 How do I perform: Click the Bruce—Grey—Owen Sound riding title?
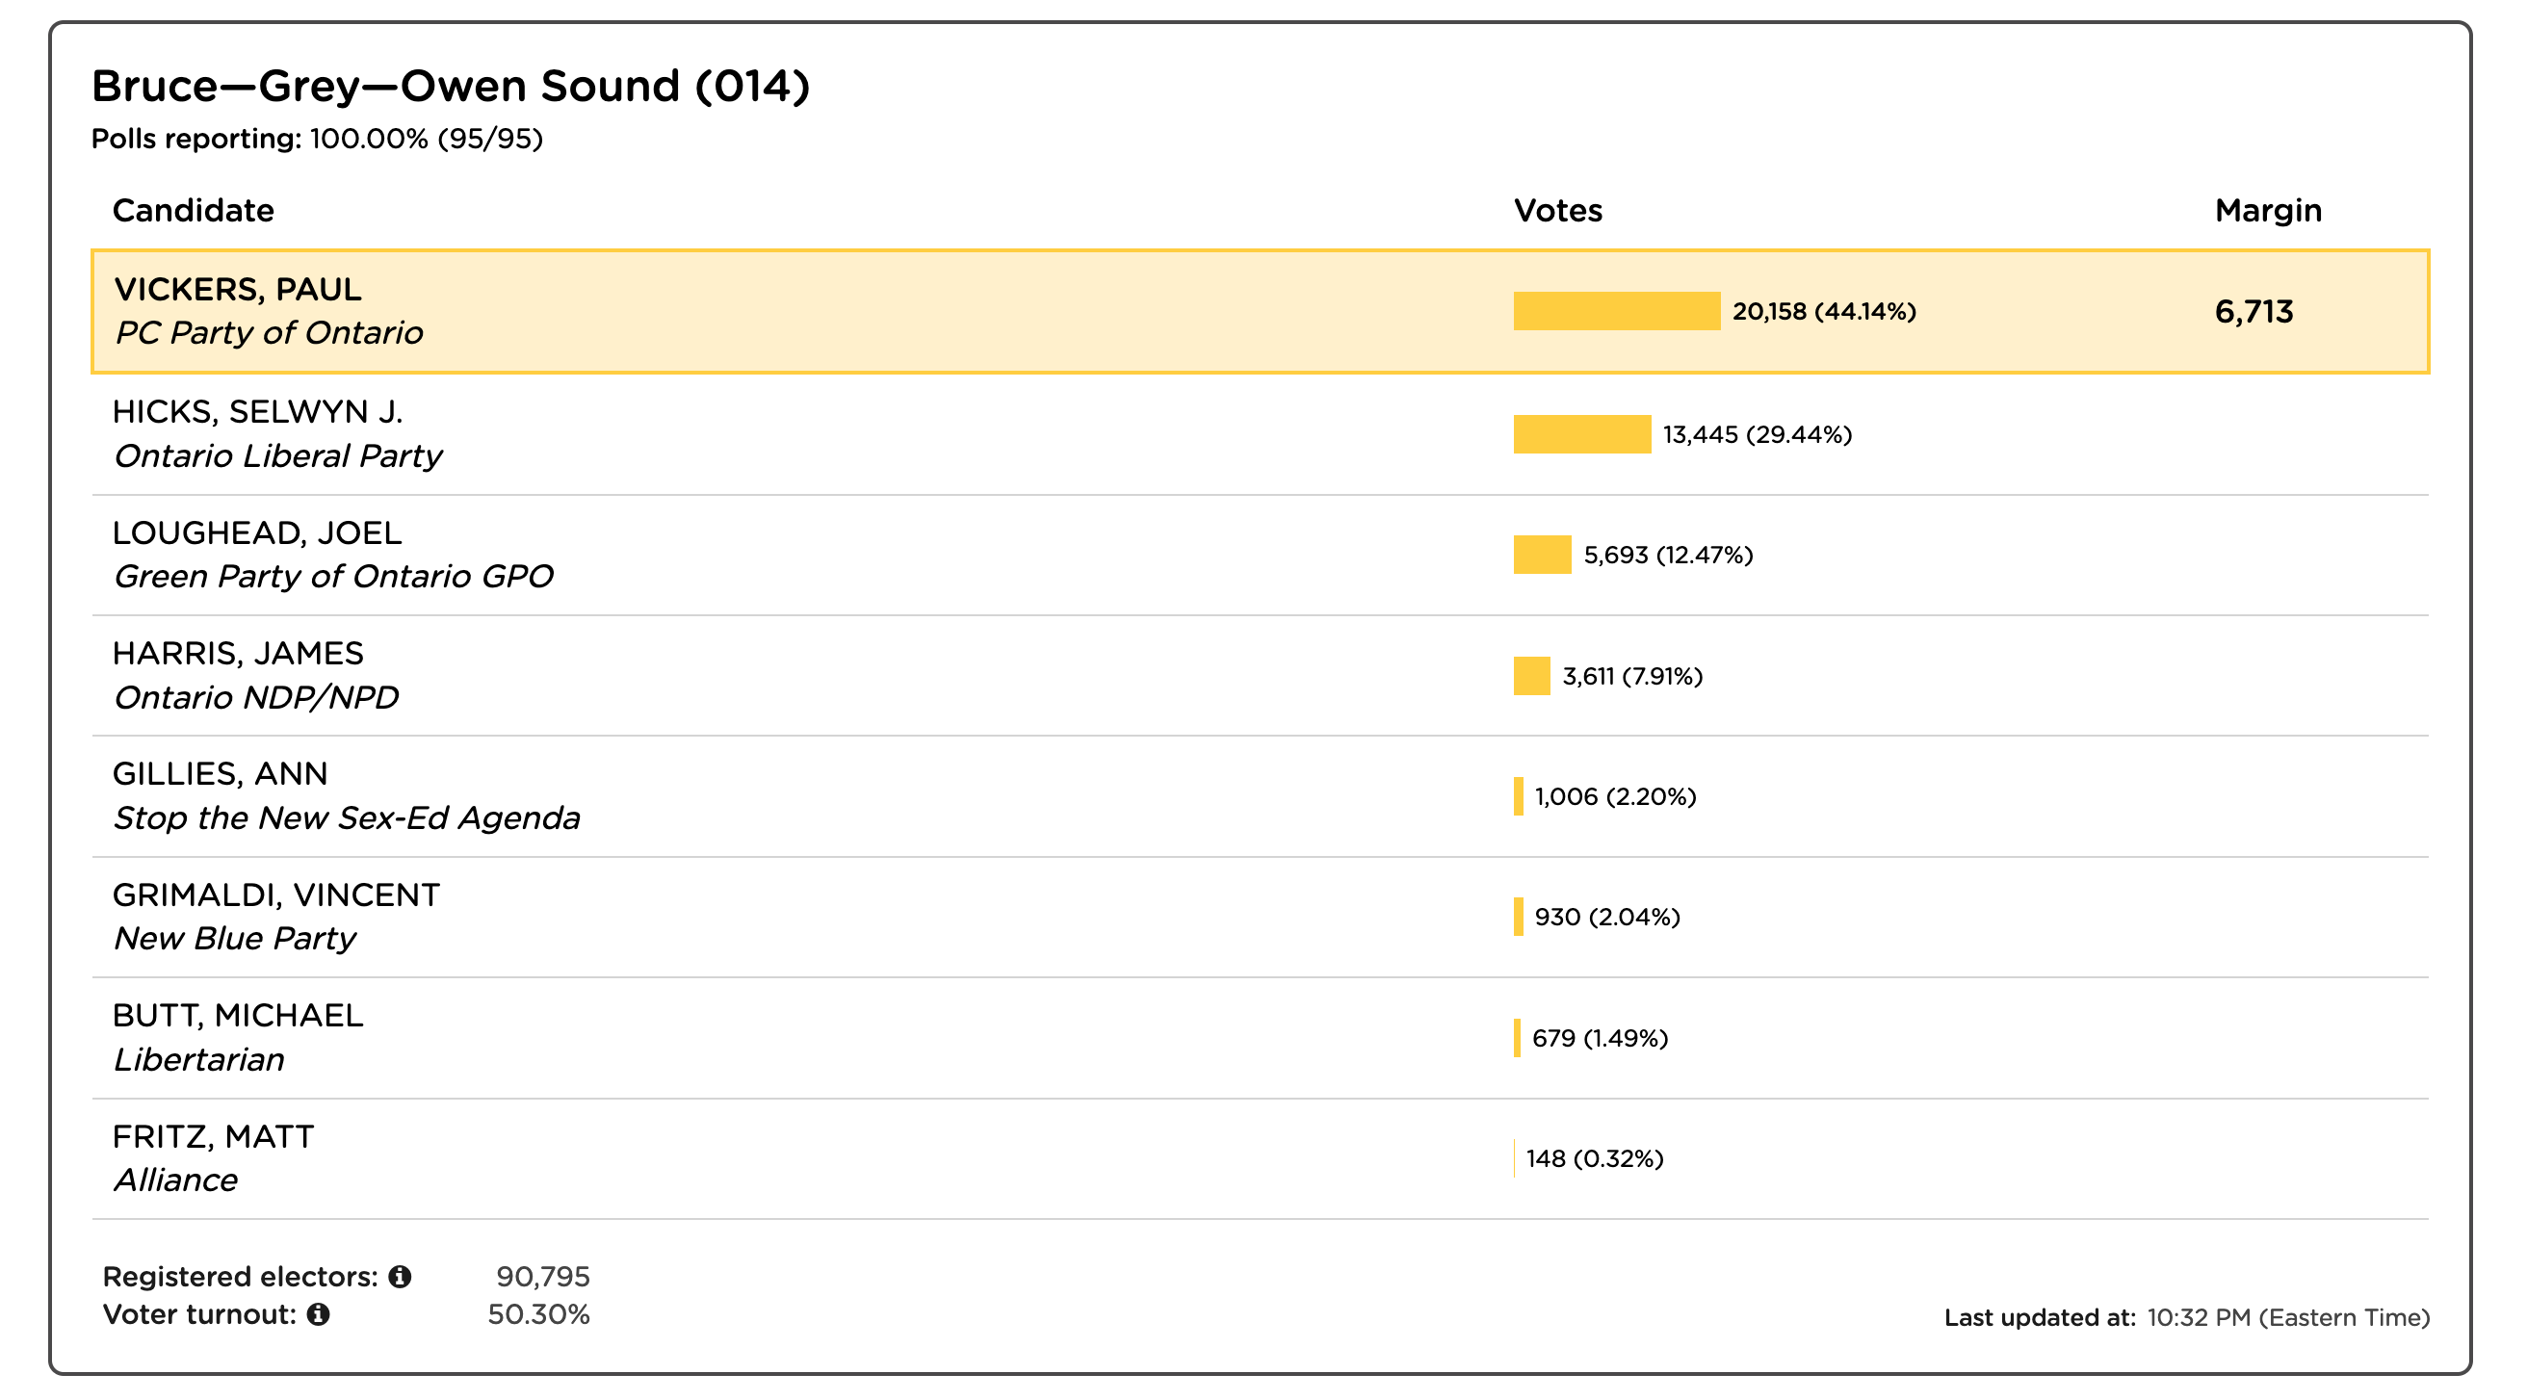coord(451,87)
